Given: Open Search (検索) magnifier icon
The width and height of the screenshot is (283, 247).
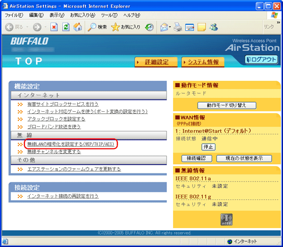Looking at the screenshot, I should click(92, 27).
